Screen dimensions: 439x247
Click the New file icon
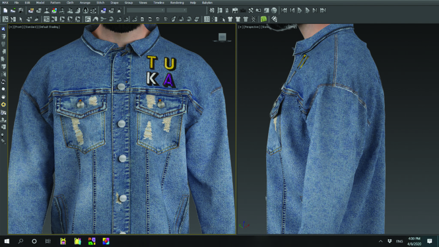tap(5, 10)
